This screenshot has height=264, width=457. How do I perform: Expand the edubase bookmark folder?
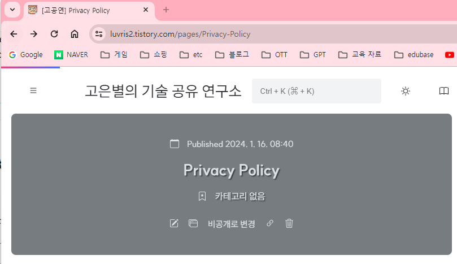point(414,55)
